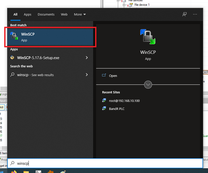Click the root@192.168.10.100 site icon
Screen dimensions: 208x173
104,100
